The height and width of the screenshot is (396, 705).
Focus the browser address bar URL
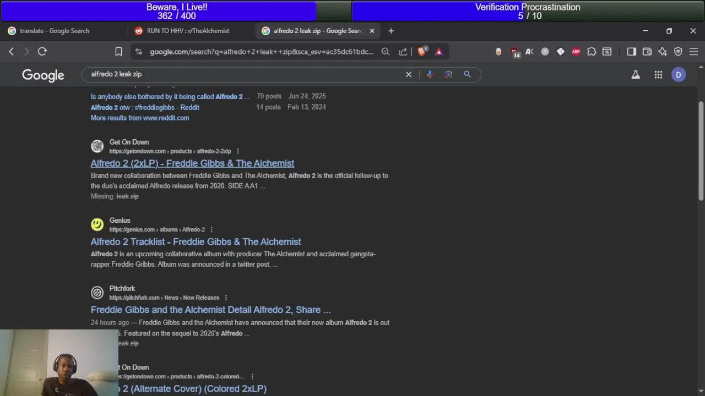pyautogui.click(x=262, y=52)
